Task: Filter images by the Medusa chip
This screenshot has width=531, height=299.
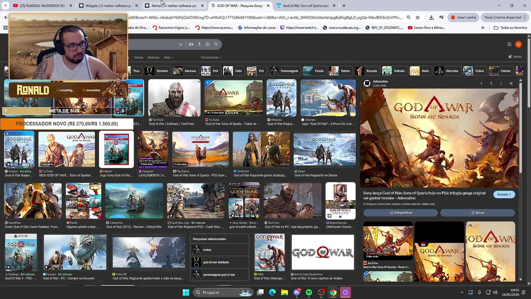Action: click(x=185, y=71)
